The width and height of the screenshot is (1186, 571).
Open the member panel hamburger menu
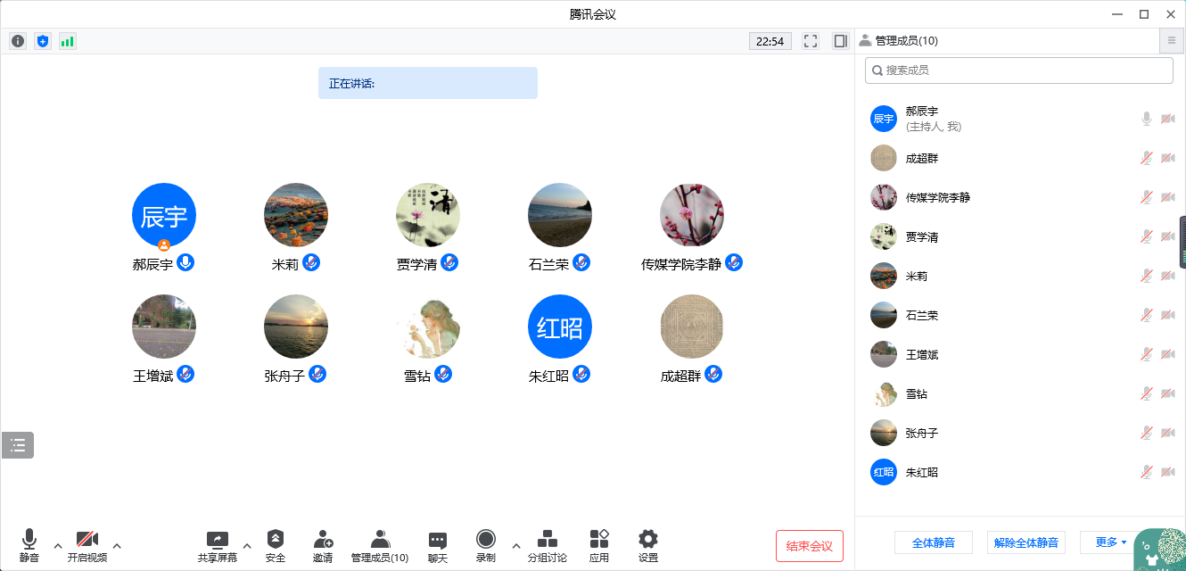(x=1172, y=40)
